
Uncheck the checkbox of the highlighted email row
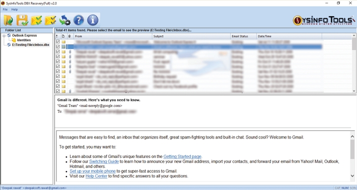pos(58,46)
